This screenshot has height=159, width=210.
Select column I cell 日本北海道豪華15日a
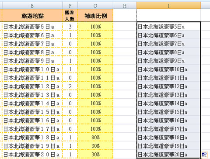(169, 112)
